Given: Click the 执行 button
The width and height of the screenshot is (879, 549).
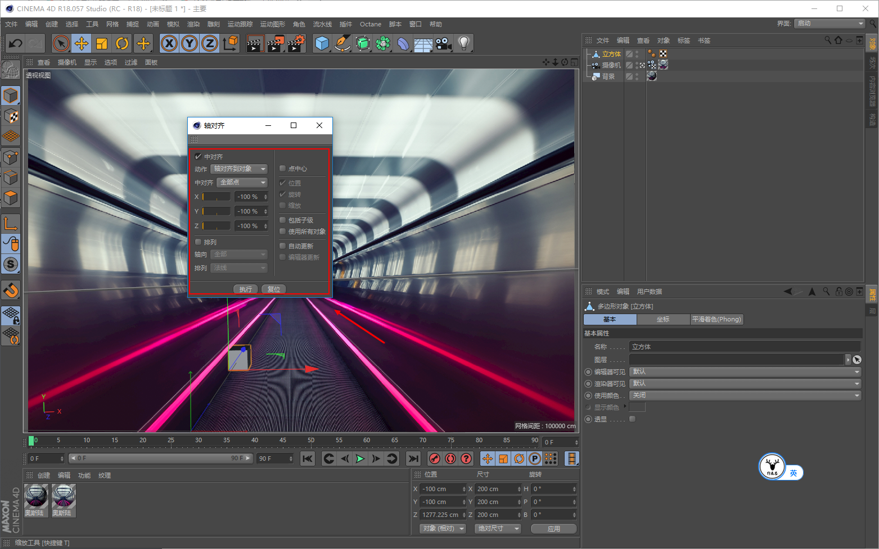Looking at the screenshot, I should click(245, 289).
